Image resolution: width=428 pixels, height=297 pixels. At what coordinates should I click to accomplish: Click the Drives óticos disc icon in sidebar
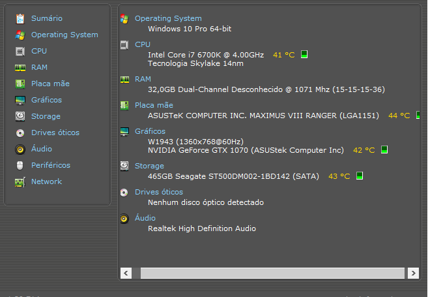[x=20, y=133]
